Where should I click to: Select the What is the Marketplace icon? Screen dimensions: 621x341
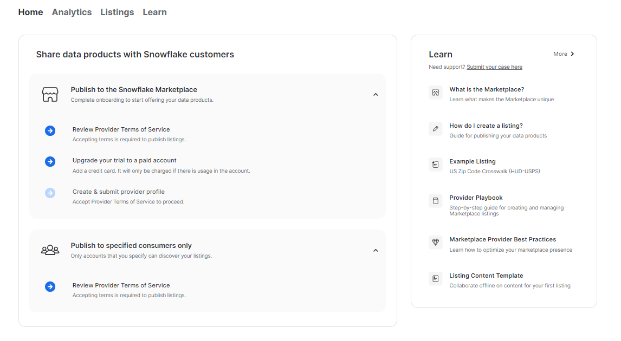pyautogui.click(x=435, y=93)
